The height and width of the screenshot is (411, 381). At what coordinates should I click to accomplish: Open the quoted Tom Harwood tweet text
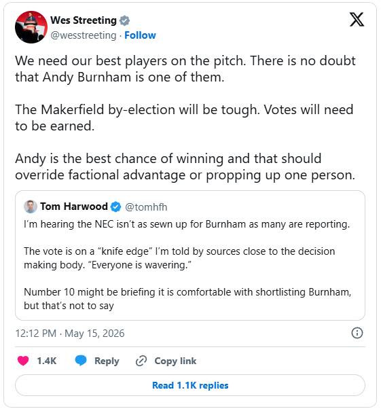[x=187, y=265]
